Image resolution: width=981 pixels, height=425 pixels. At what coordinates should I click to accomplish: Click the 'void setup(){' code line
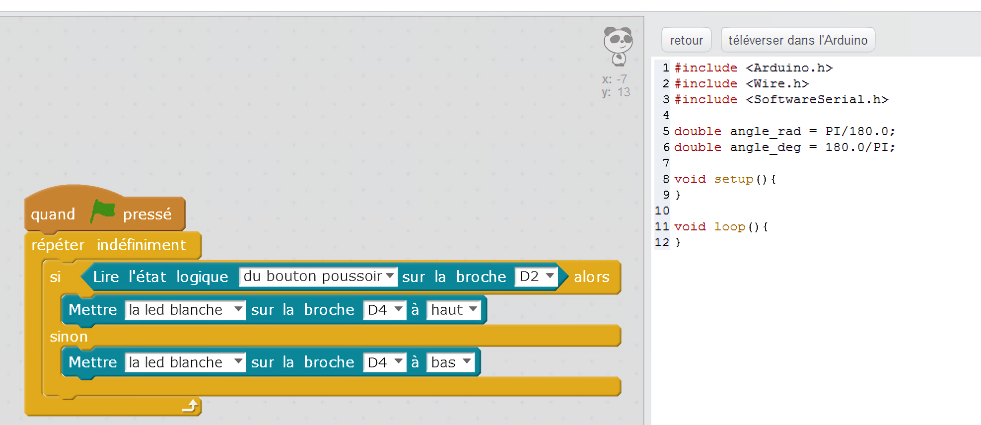[x=725, y=179]
